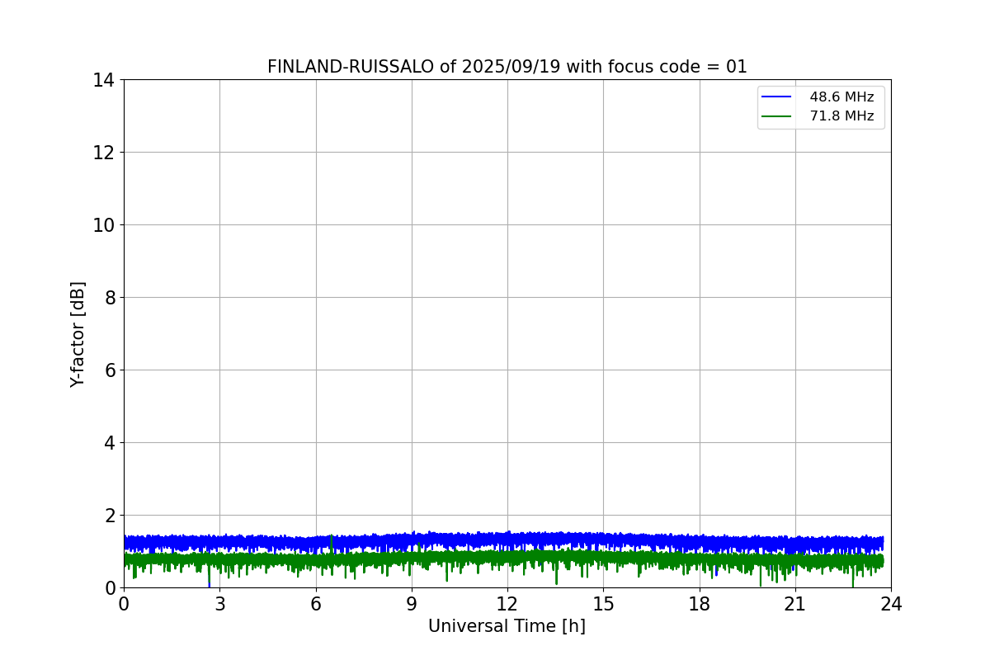Click the green legend line sample

777,116
